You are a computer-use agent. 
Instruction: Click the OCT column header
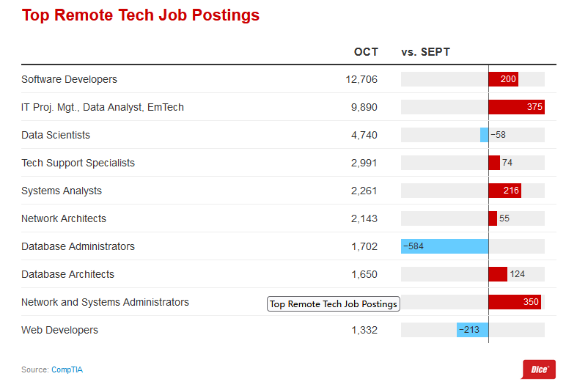(366, 52)
